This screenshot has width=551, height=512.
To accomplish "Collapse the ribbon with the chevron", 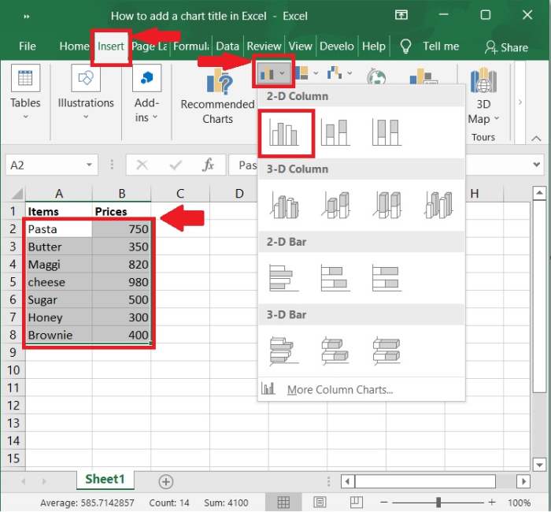I will (536, 138).
